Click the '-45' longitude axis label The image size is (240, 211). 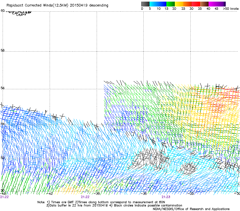pyautogui.click(x=3, y=193)
